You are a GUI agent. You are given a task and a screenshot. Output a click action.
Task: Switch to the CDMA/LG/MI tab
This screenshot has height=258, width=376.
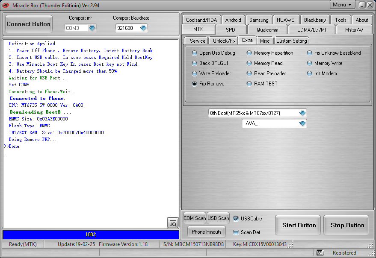point(311,30)
